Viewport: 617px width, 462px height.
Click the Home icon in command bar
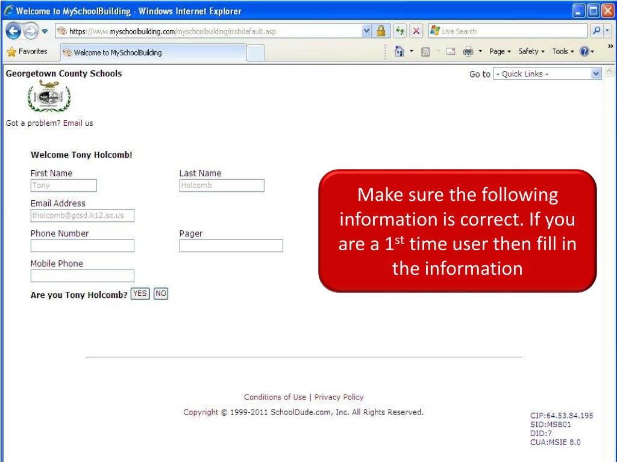[399, 52]
